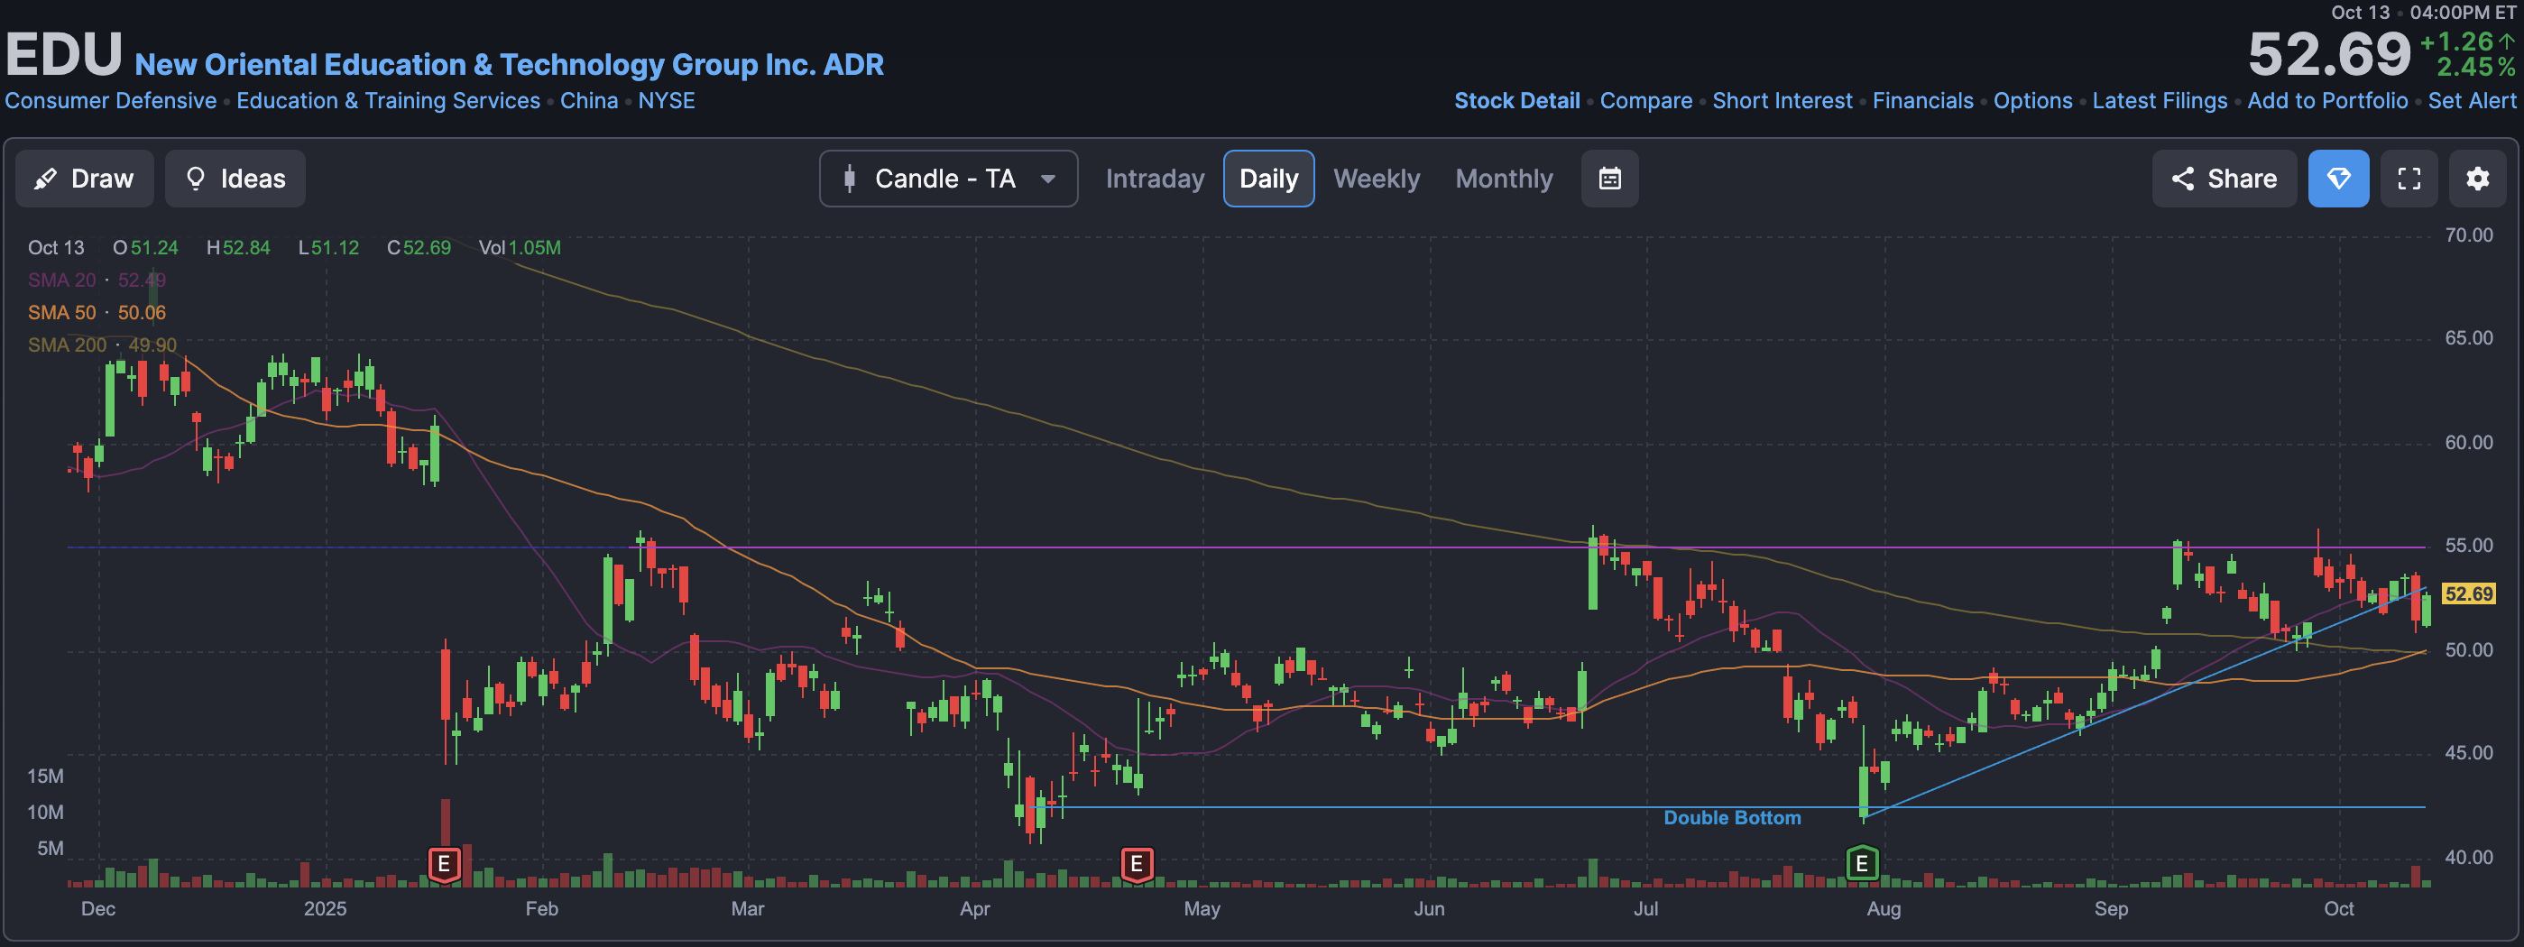Open the Latest Filings link
This screenshot has height=947, width=2524.
tap(2160, 101)
